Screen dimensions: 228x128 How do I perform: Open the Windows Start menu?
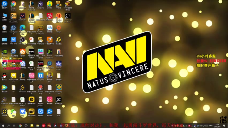click(x=3, y=125)
